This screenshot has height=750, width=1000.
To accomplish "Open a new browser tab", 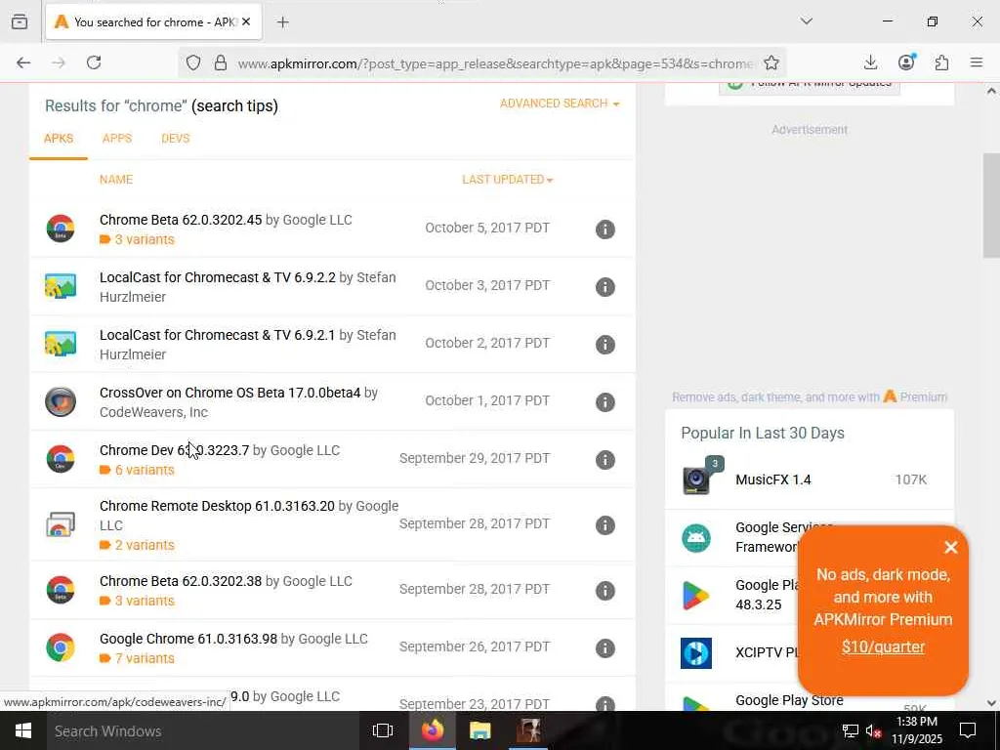I will (x=283, y=22).
